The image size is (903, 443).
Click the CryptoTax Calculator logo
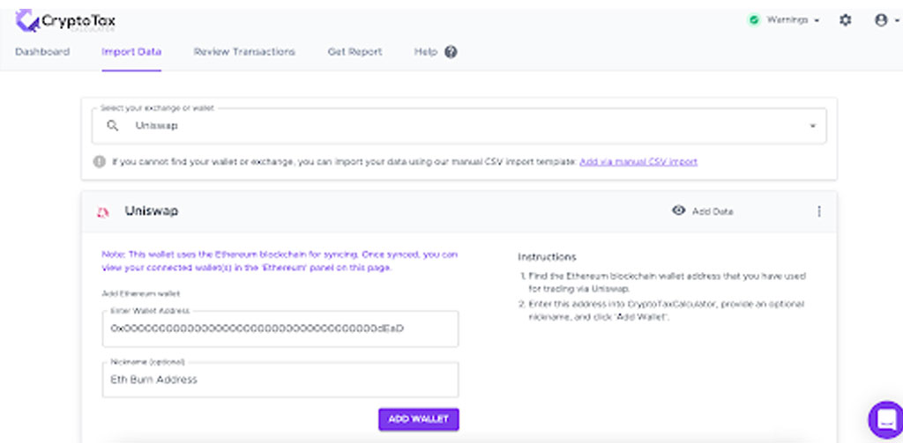click(65, 21)
